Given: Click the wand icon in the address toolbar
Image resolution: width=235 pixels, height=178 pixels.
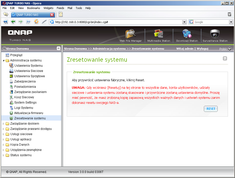Looking at the screenshot, I should 44,22.
